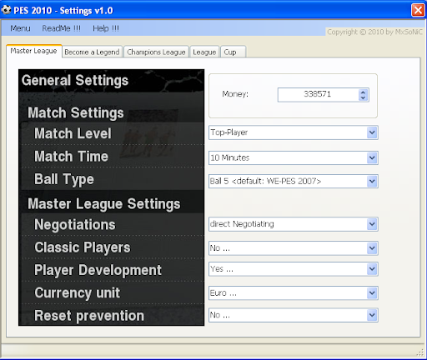Open the Classic Players dropdown showing No

294,248
